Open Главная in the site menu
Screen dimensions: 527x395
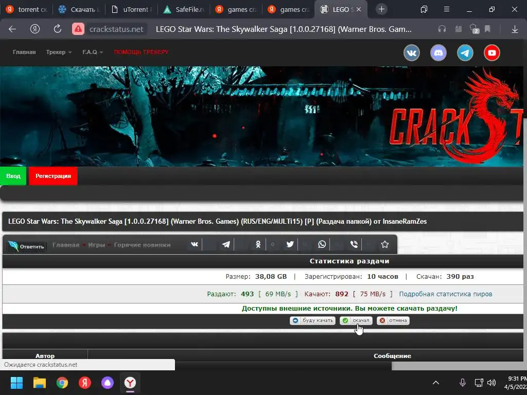pos(24,52)
